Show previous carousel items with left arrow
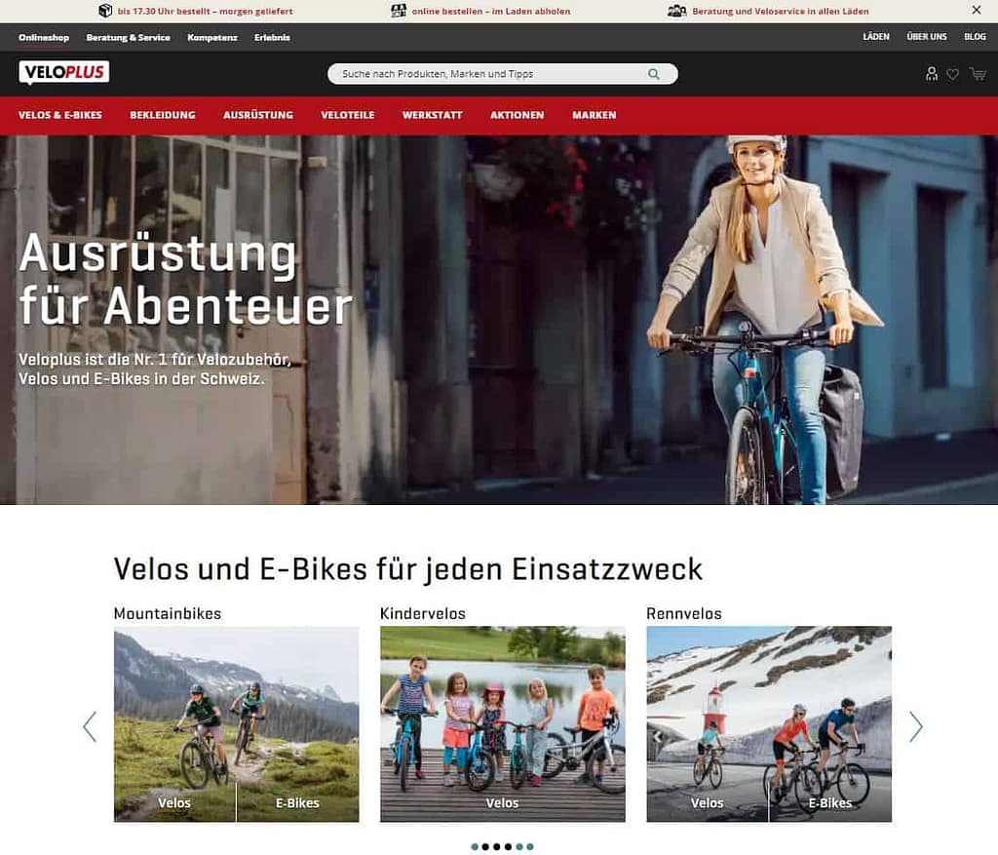Screen dimensions: 998x855 click(90, 726)
